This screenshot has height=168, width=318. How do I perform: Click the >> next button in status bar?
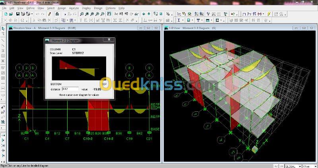pos(282,166)
